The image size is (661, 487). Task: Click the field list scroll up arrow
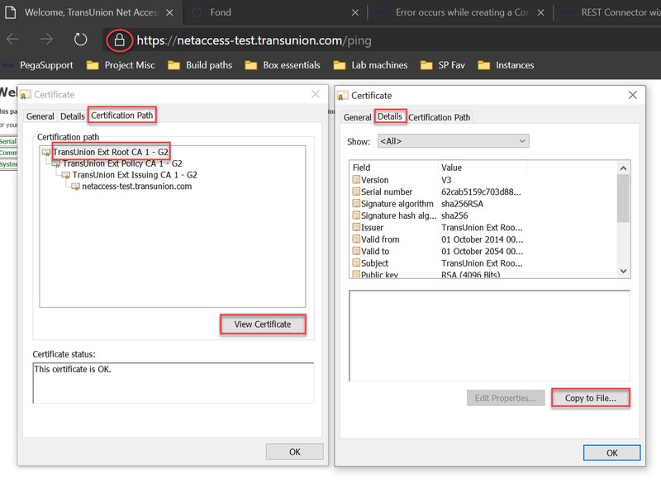624,168
